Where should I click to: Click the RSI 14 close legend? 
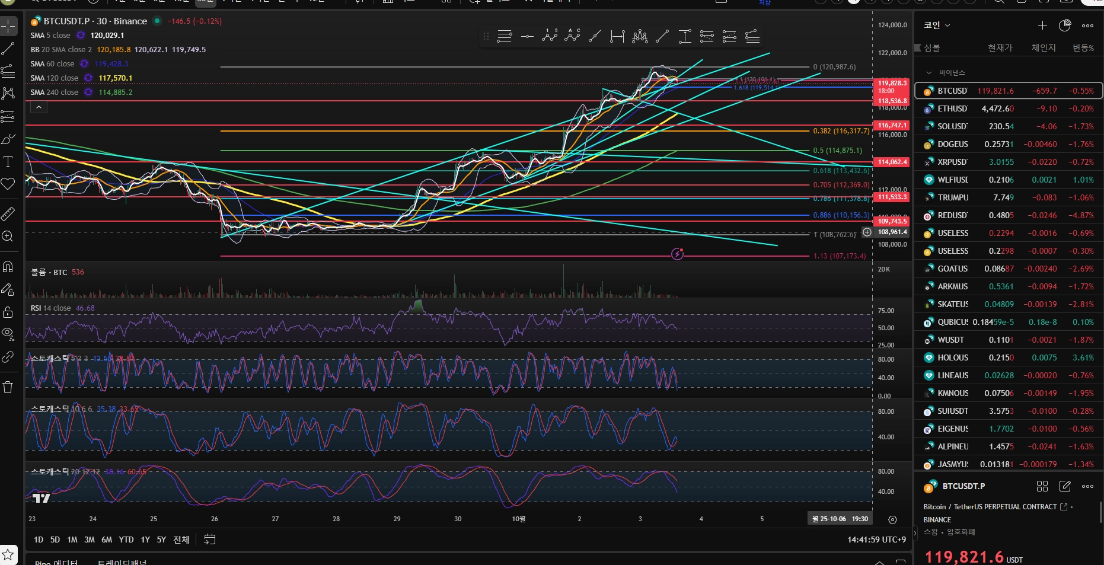click(51, 308)
